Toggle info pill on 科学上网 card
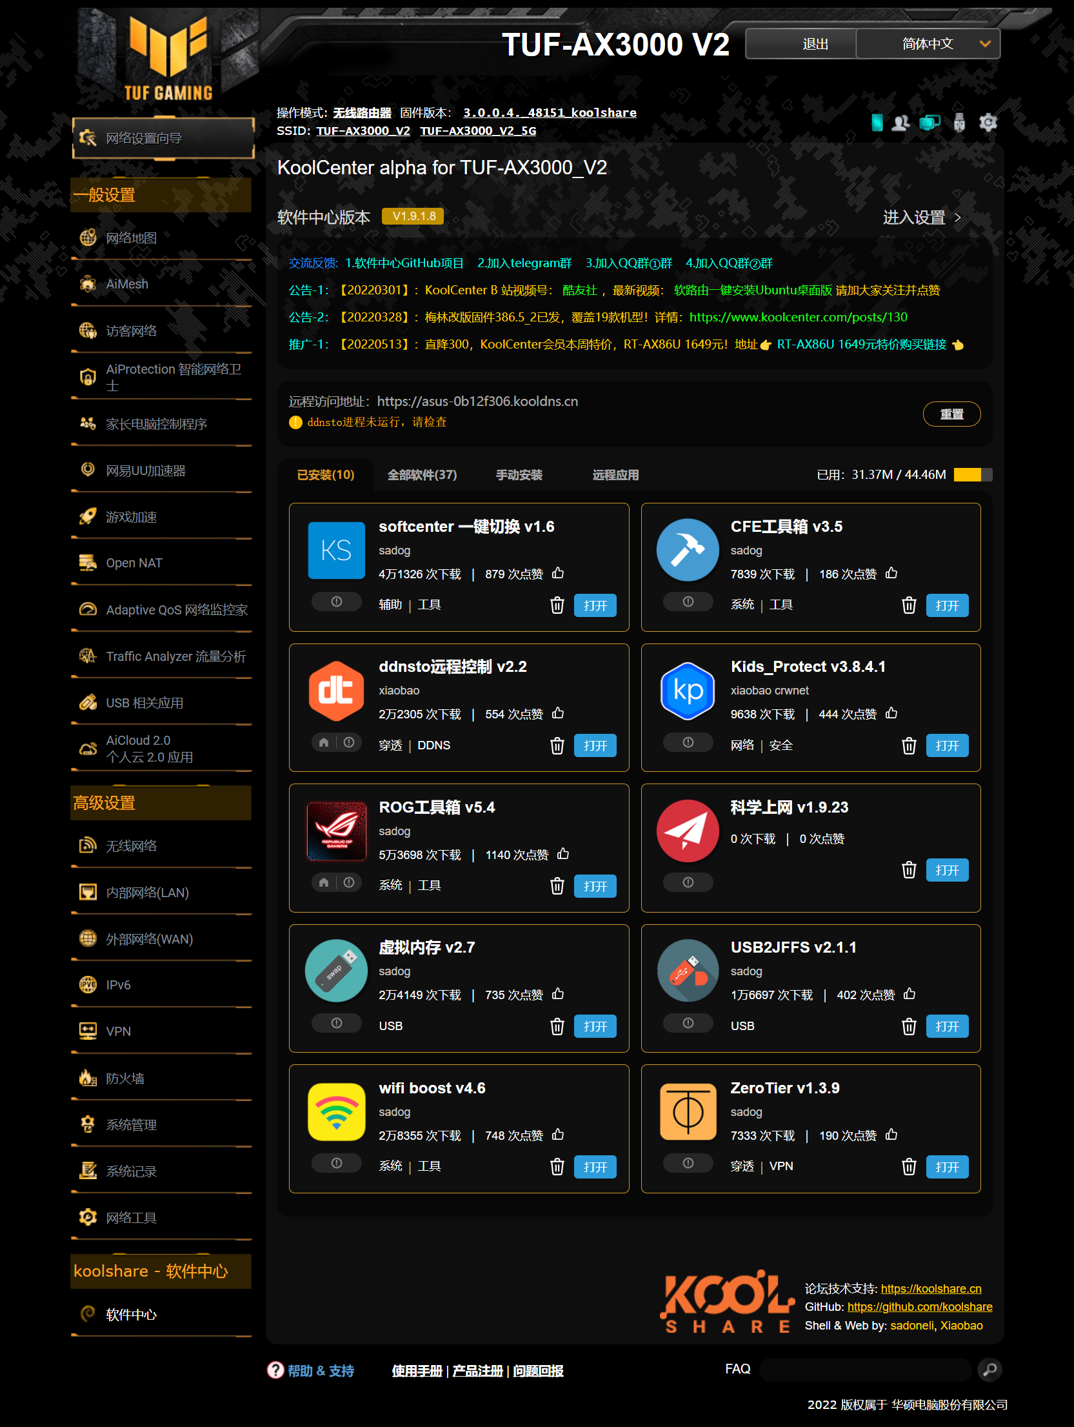This screenshot has height=1427, width=1074. click(688, 882)
